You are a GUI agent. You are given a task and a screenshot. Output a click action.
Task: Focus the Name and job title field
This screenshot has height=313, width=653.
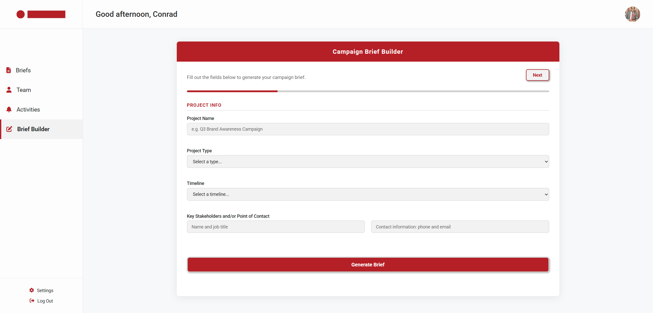coord(276,227)
